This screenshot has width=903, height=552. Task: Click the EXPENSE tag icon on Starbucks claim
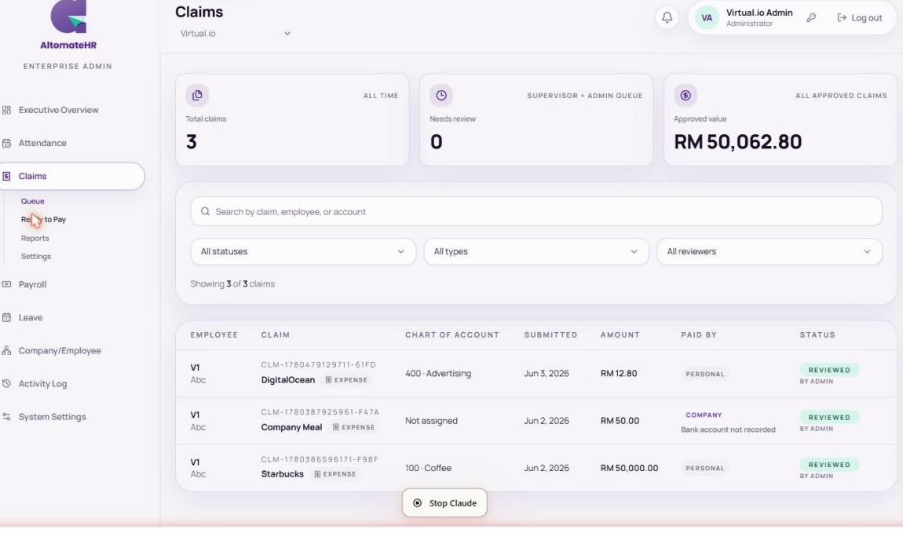pos(317,474)
